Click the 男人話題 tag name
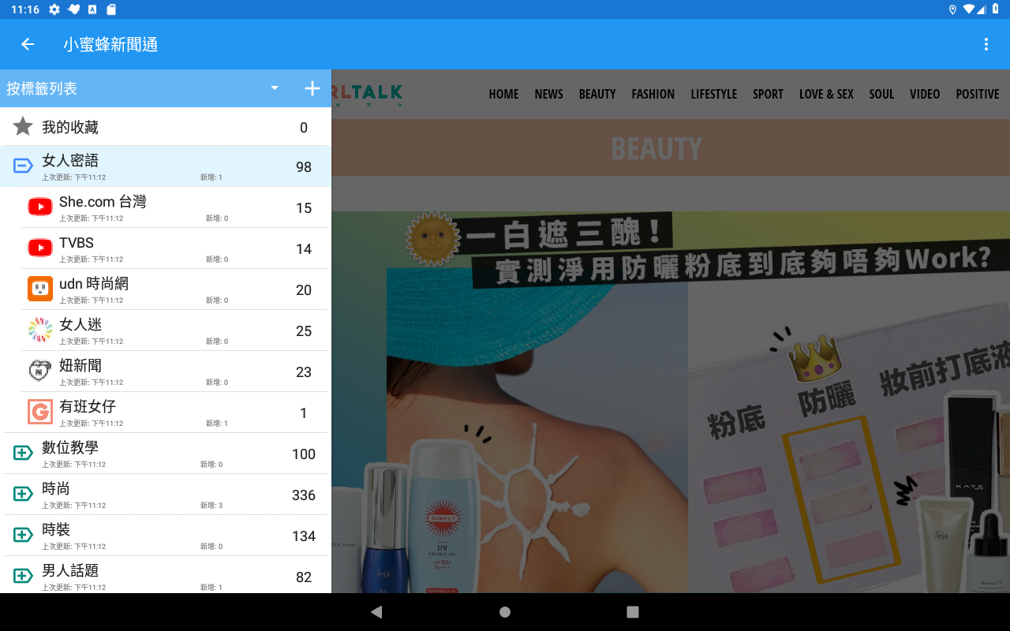 point(70,570)
